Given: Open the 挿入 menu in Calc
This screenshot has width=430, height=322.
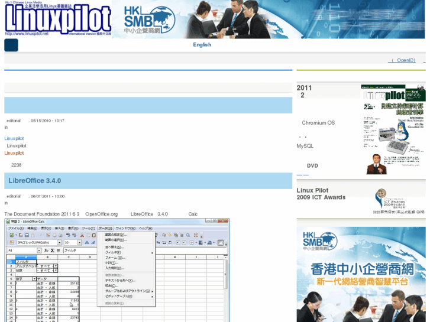Looking at the screenshot, I should (59, 228).
